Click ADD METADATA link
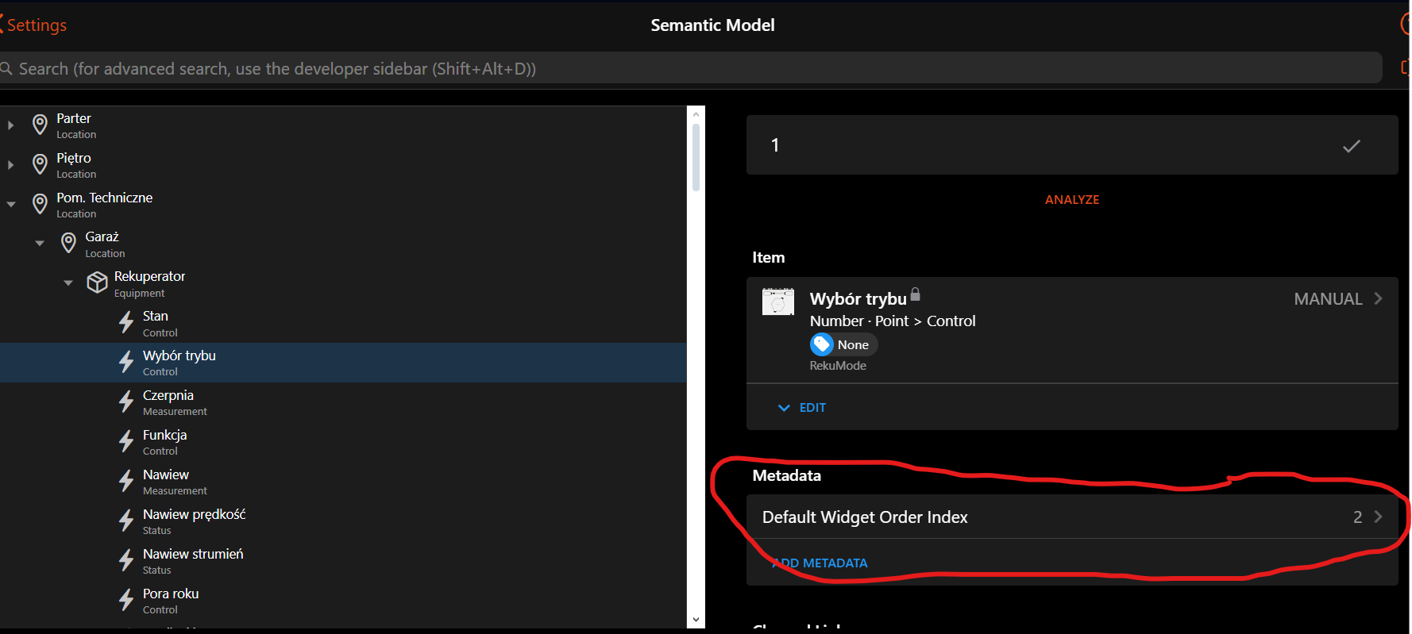This screenshot has width=1412, height=634. click(x=820, y=563)
